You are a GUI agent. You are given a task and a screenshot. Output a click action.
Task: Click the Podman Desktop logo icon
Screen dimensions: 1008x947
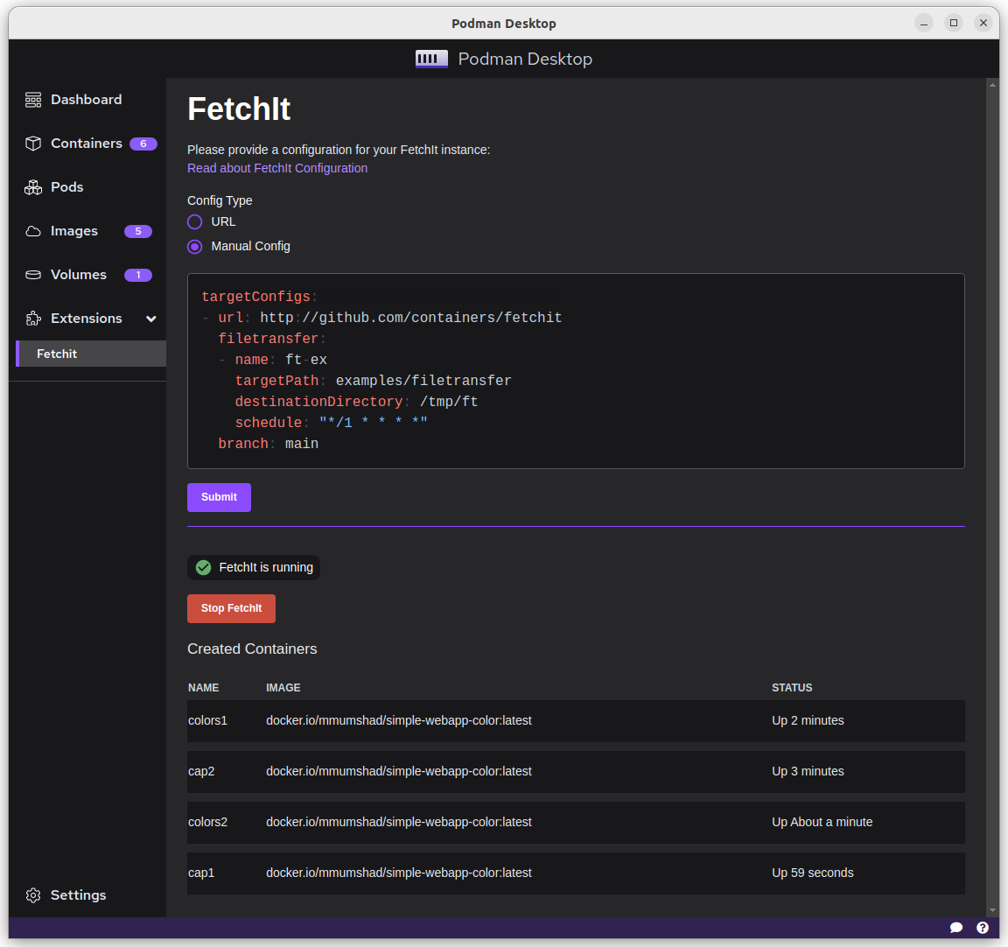tap(431, 60)
